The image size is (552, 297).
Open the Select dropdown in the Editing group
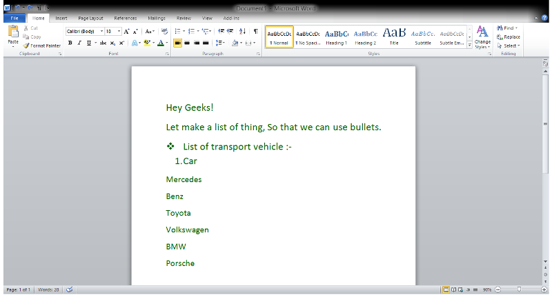coord(509,45)
